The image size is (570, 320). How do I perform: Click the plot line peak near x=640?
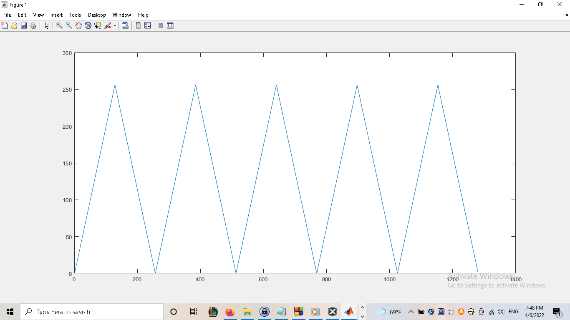coord(276,85)
